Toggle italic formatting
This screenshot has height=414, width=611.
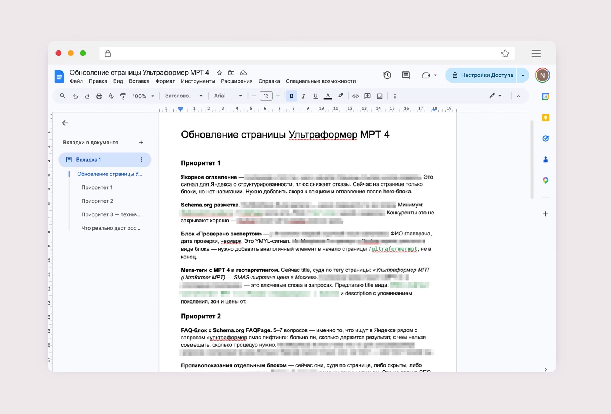click(304, 96)
